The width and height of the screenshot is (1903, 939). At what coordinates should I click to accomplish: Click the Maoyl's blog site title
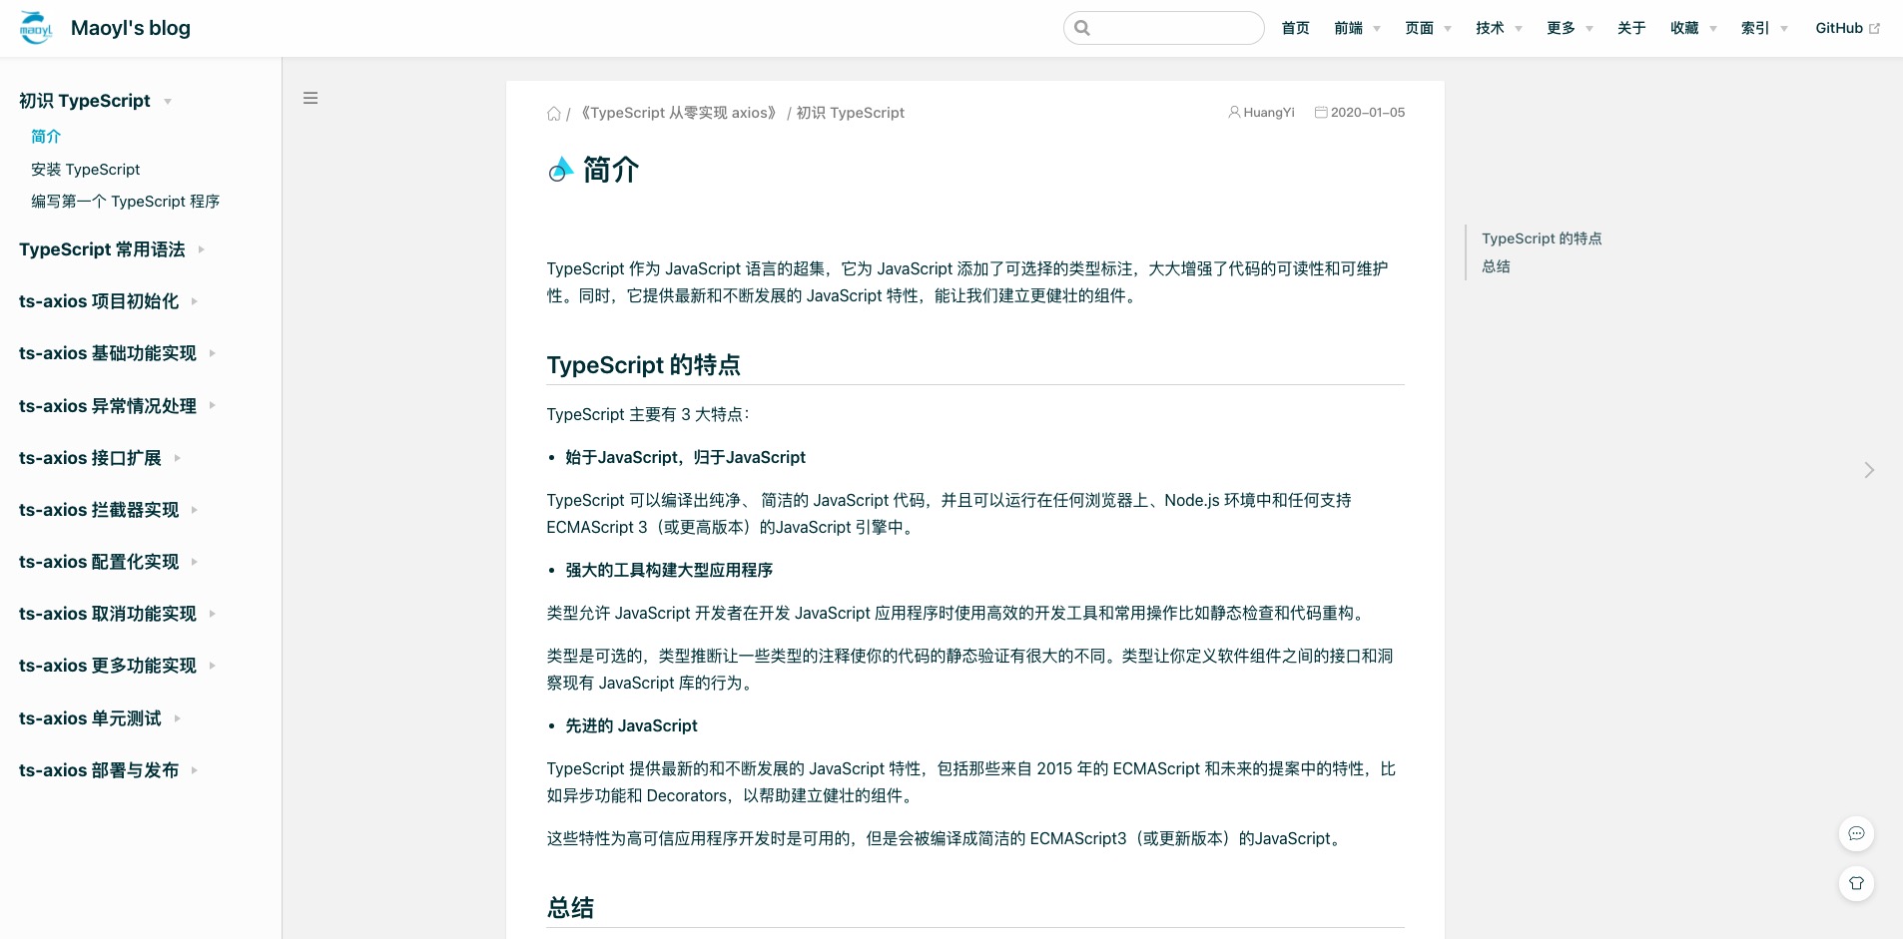131,28
